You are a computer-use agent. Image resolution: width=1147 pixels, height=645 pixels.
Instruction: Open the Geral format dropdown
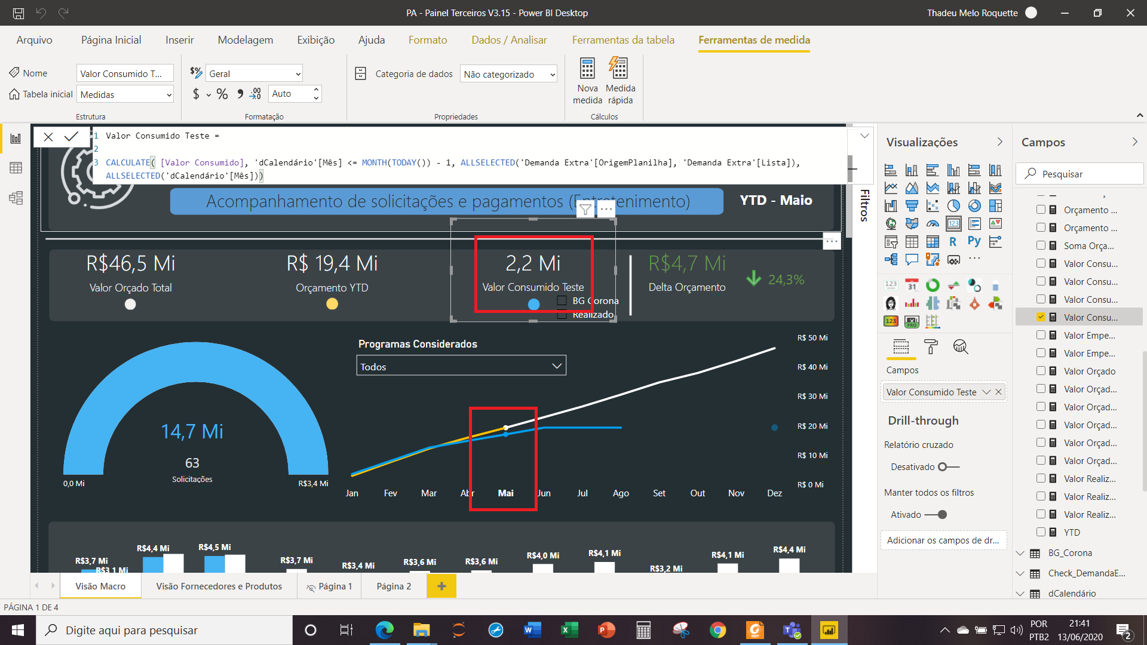(x=254, y=73)
